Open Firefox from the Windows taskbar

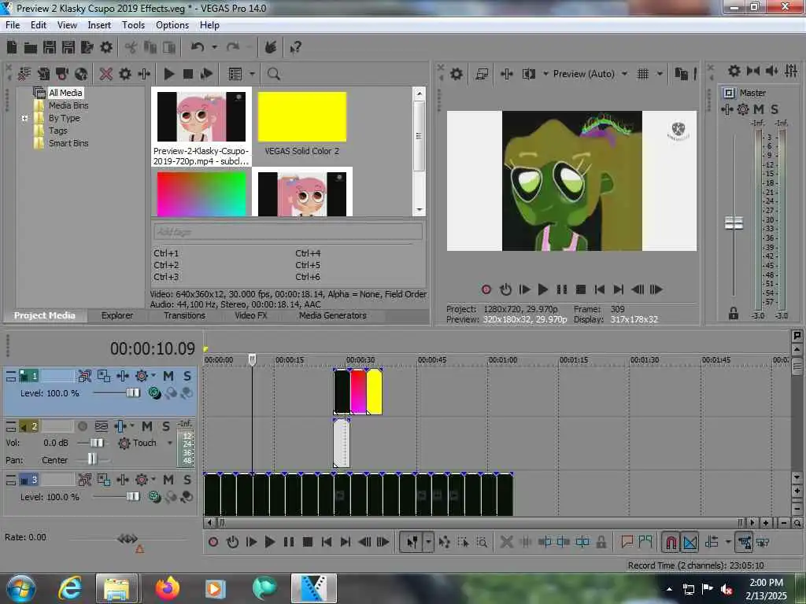[x=167, y=588]
